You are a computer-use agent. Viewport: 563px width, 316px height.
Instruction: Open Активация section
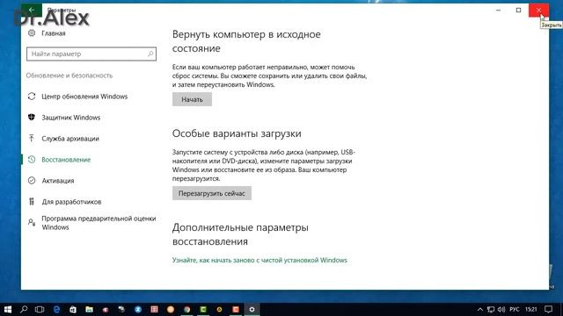(x=51, y=181)
